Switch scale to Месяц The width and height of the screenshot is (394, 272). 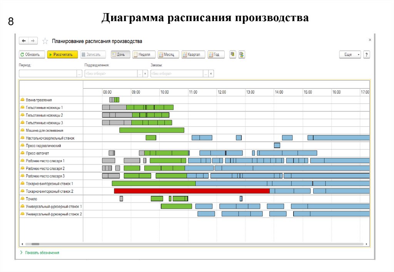click(169, 55)
